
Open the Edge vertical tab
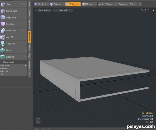[x=29, y=56]
